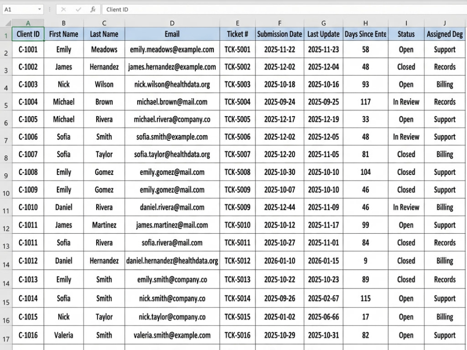Click the Ticket # header cell
Image resolution: width=467 pixels, height=350 pixels.
(x=237, y=34)
